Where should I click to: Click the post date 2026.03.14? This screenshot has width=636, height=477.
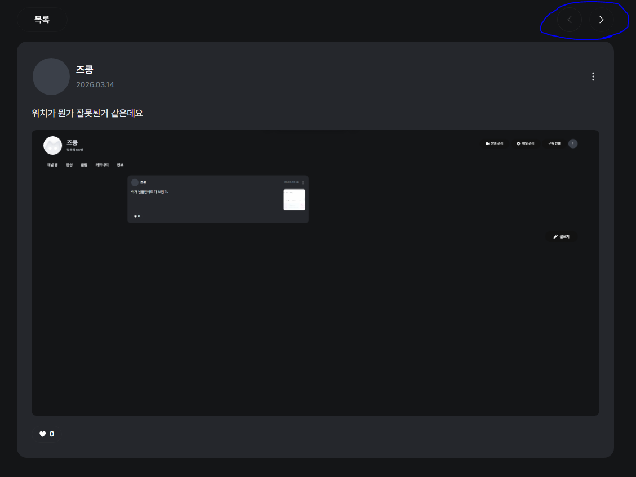[95, 84]
